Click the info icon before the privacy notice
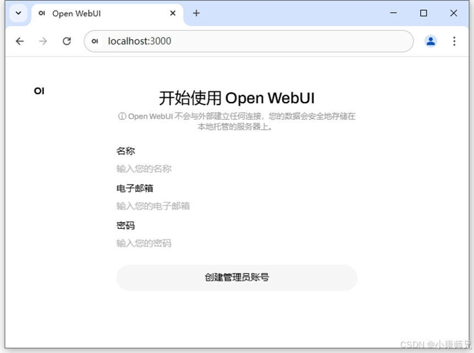The image size is (474, 353). point(121,116)
